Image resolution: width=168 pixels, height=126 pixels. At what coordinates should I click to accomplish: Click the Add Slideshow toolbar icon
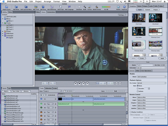(52, 7)
